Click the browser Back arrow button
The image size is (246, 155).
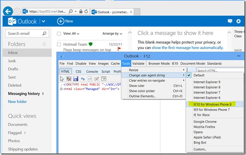pyautogui.click(x=8, y=11)
